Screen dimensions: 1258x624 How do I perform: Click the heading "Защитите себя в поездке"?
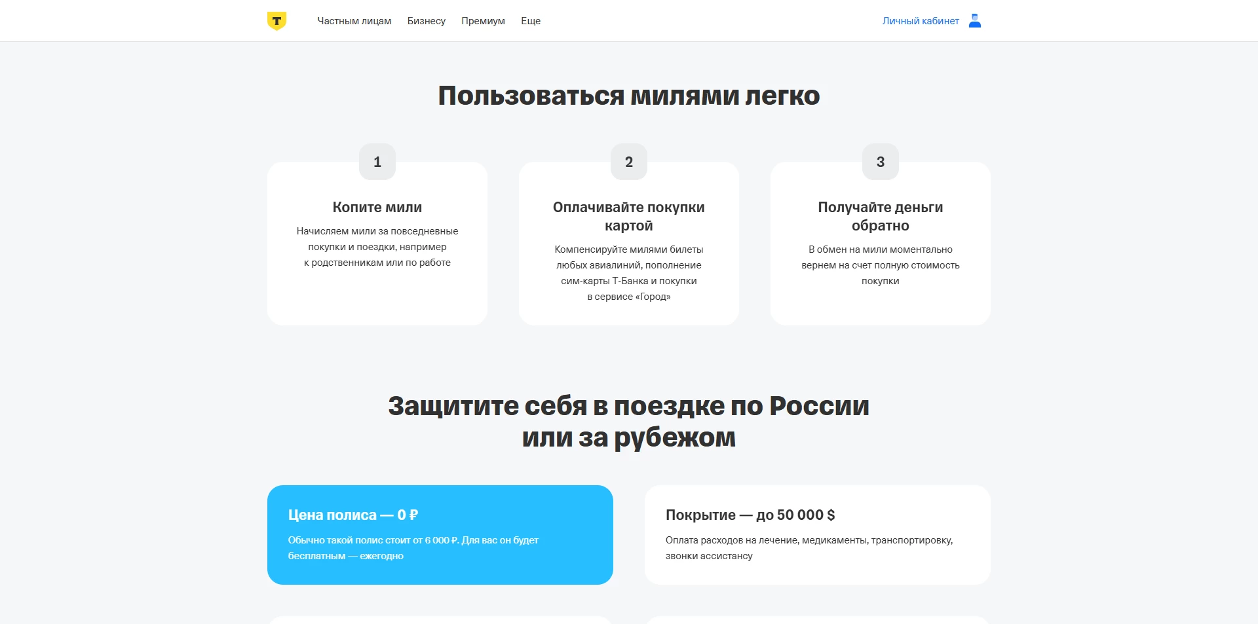click(x=629, y=406)
